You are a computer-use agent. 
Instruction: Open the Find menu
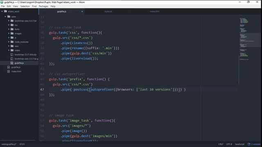(34, 6)
